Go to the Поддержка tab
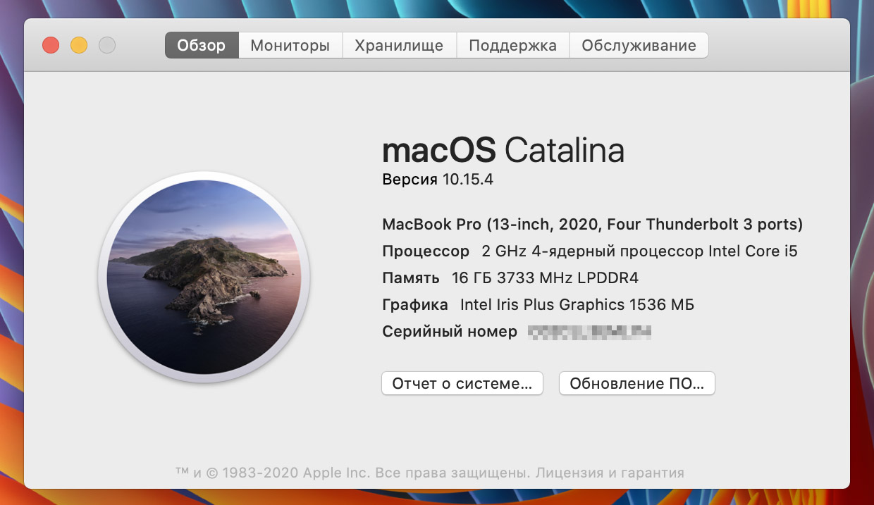 coord(512,45)
